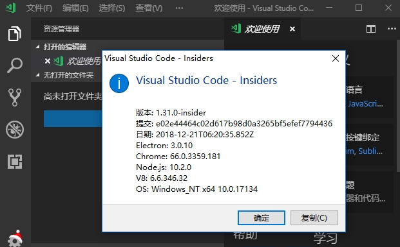
Task: Click the dialog heading Visual Studio Code - Insiders
Action: [206, 80]
